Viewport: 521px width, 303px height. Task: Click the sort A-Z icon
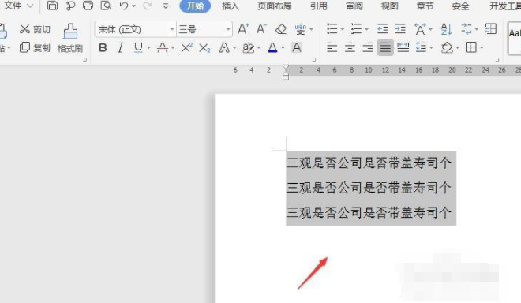coord(446,29)
